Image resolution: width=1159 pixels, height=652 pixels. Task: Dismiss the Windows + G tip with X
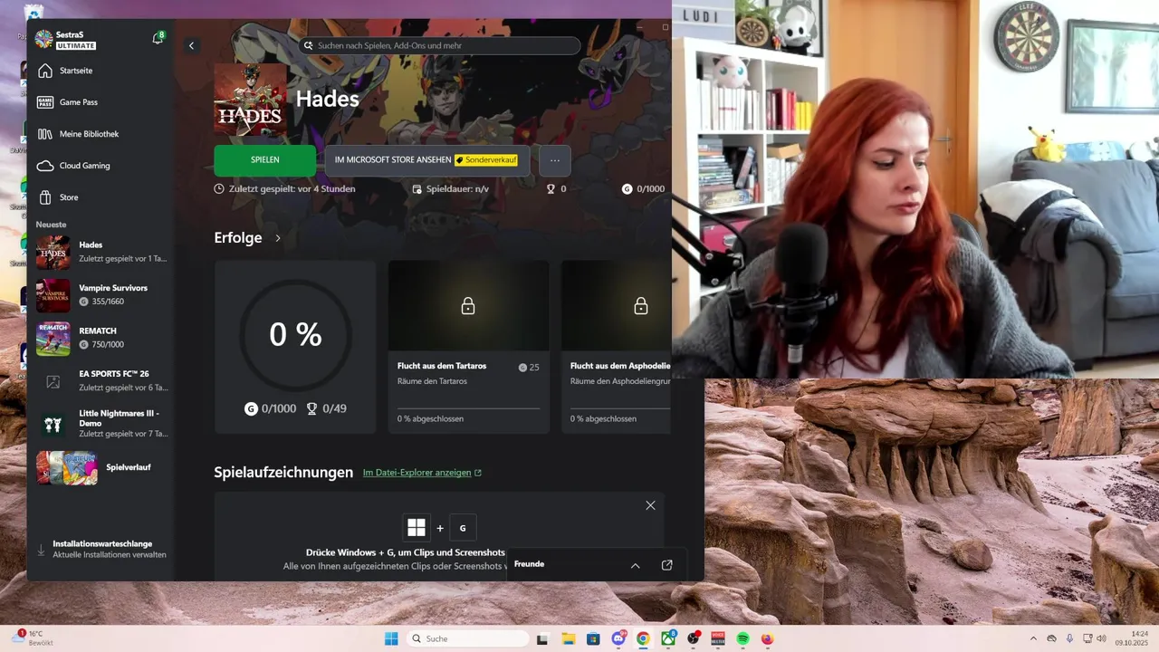650,505
